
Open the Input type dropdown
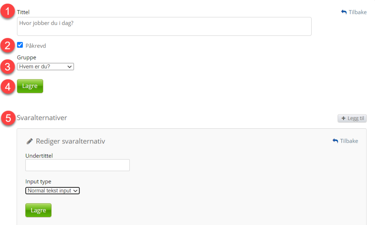52,191
